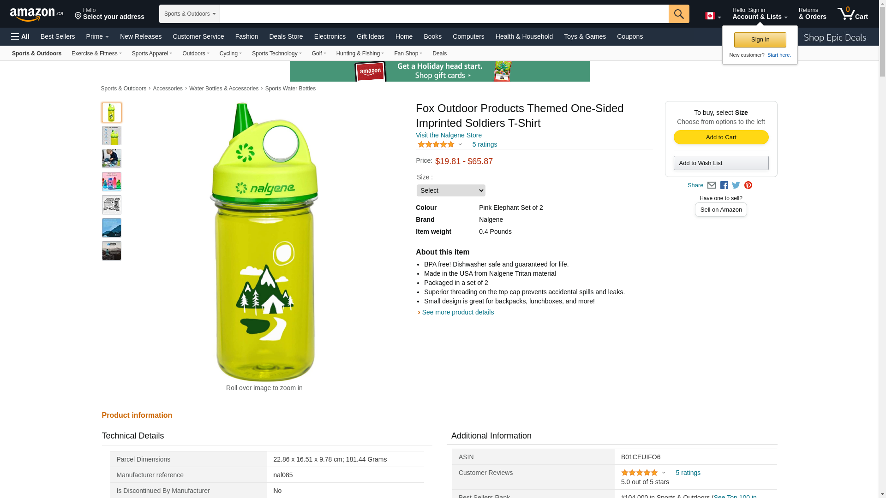Image resolution: width=886 pixels, height=498 pixels.
Task: Click the search magnifying glass button
Action: click(x=678, y=14)
